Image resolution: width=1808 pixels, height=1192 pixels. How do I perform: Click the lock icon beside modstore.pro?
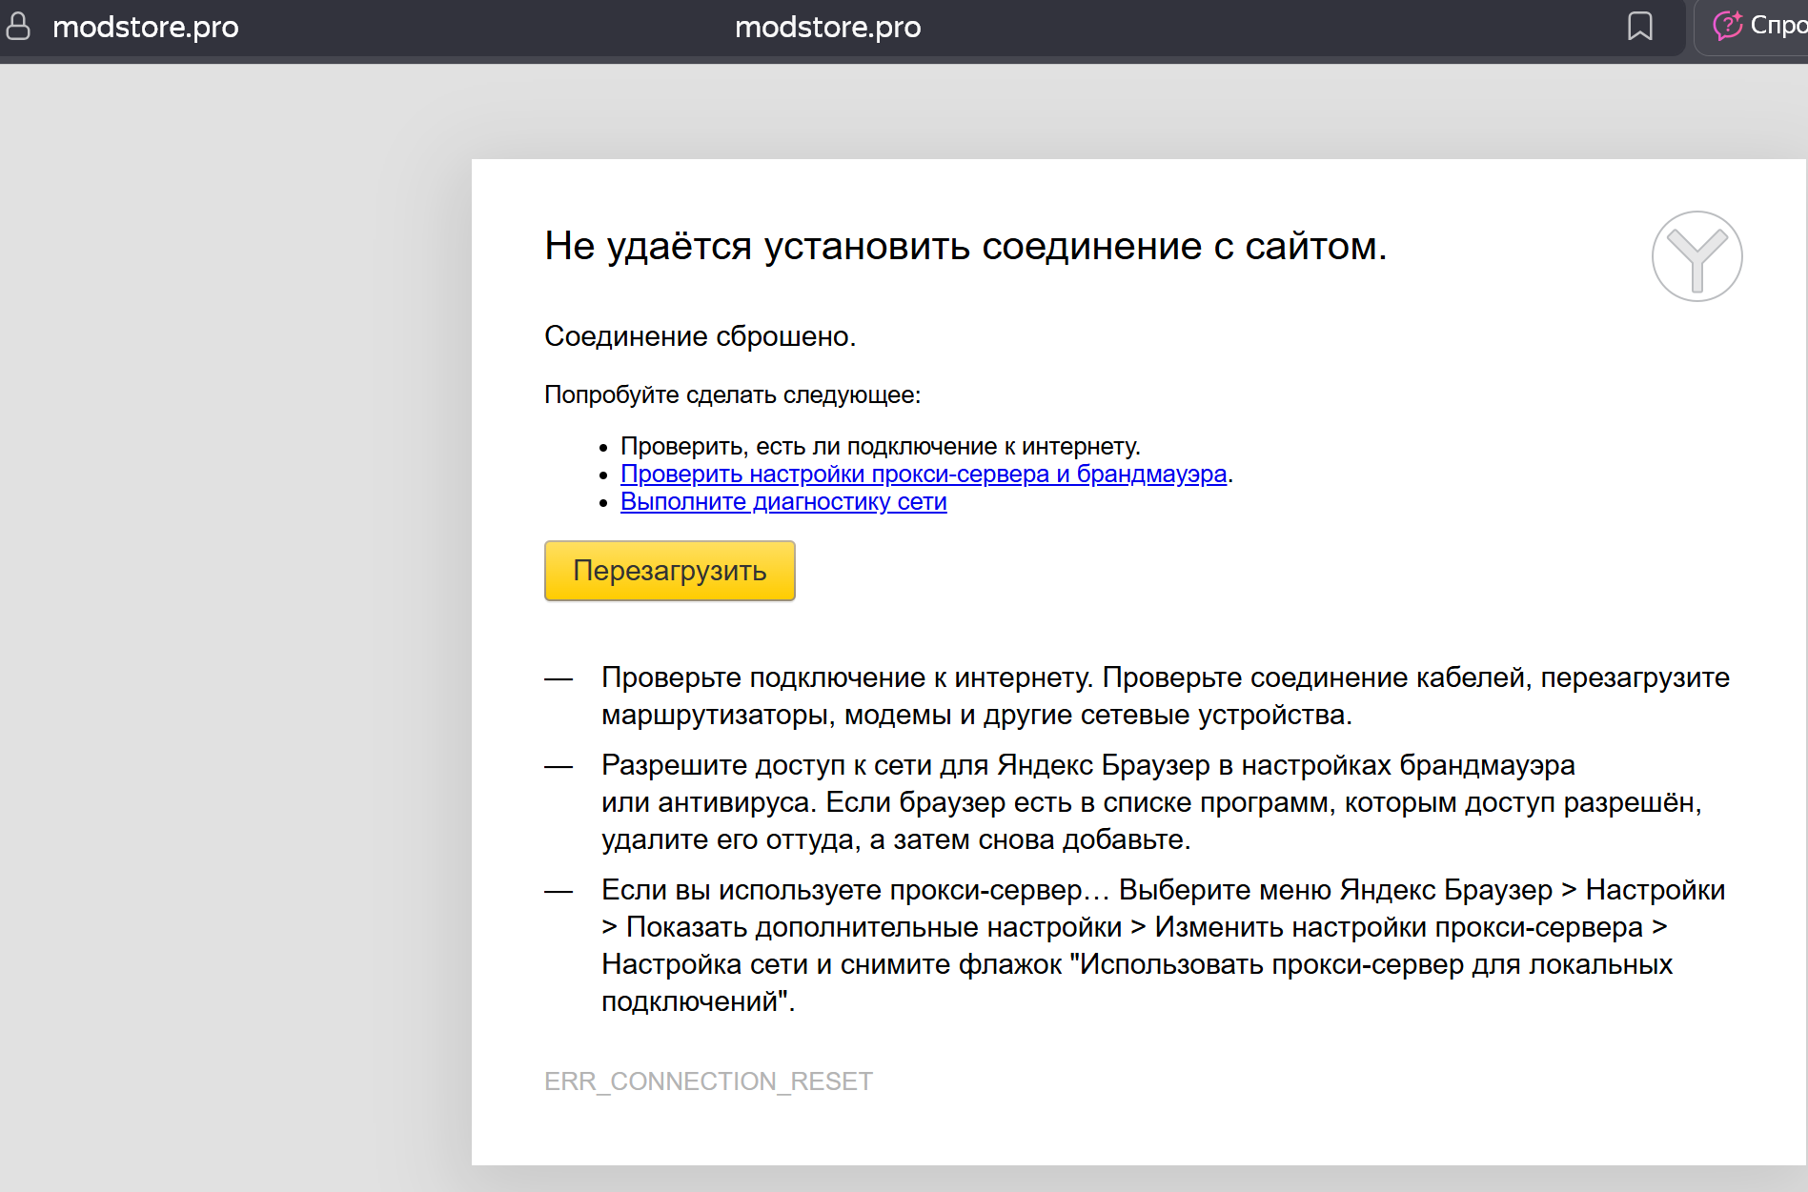click(x=18, y=27)
